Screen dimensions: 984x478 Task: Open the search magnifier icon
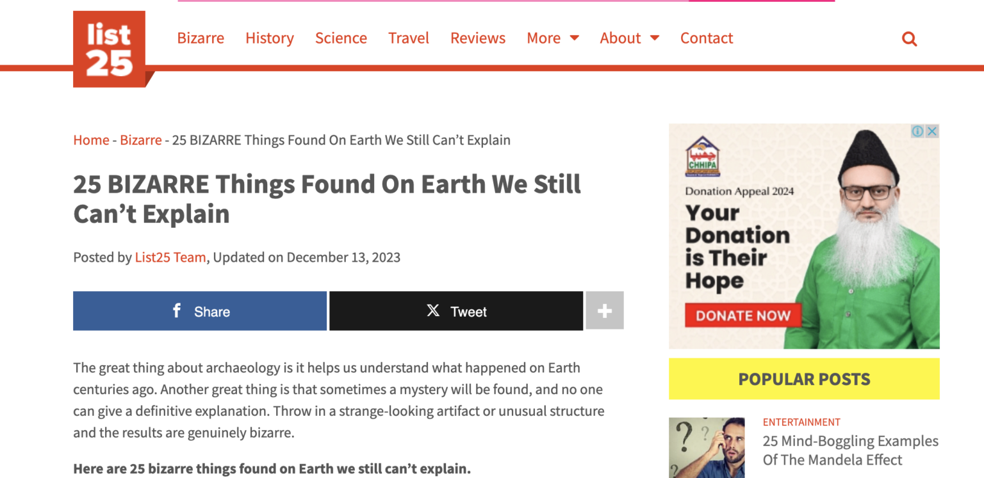click(909, 38)
